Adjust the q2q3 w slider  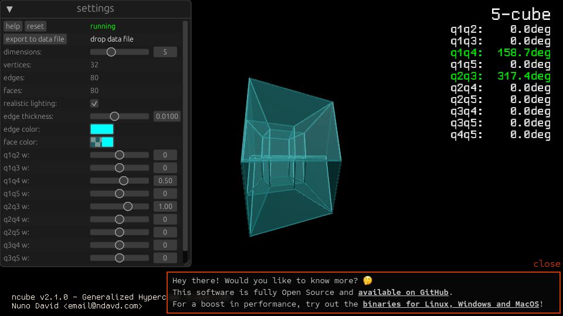(x=120, y=207)
